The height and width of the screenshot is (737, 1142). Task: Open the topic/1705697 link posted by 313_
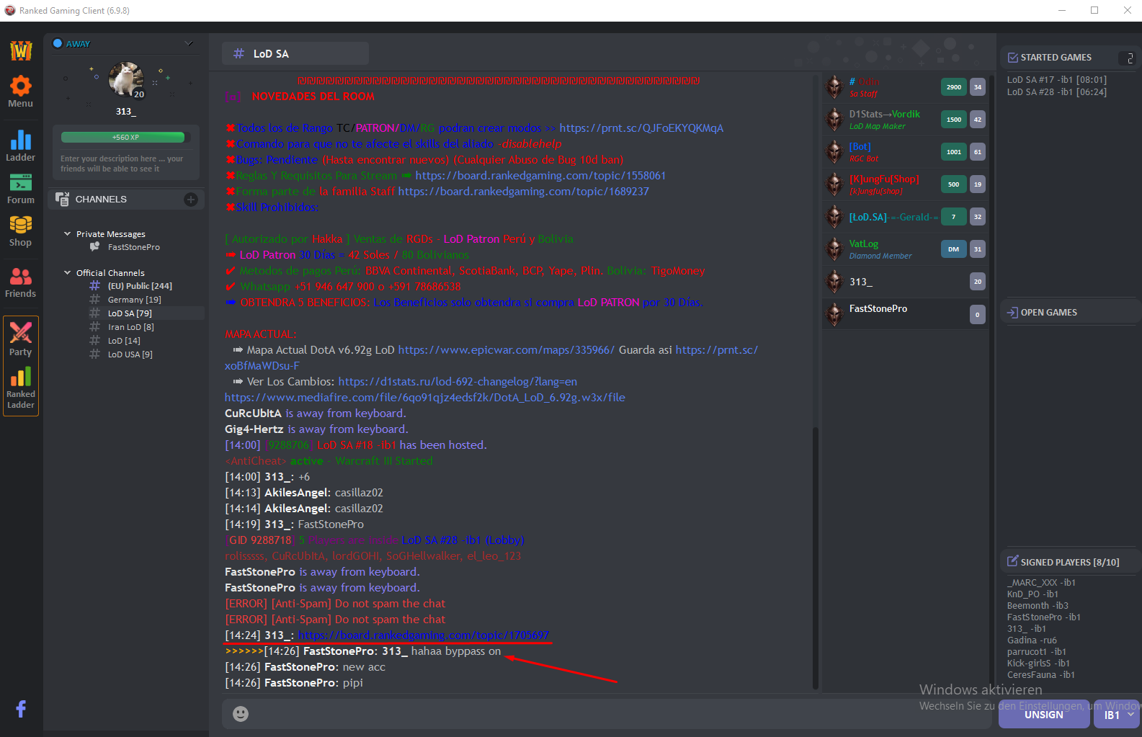click(x=424, y=635)
